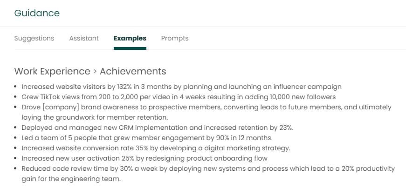Image resolution: width=406 pixels, height=195 pixels.
Task: Open the Assistant tab
Action: coord(84,38)
